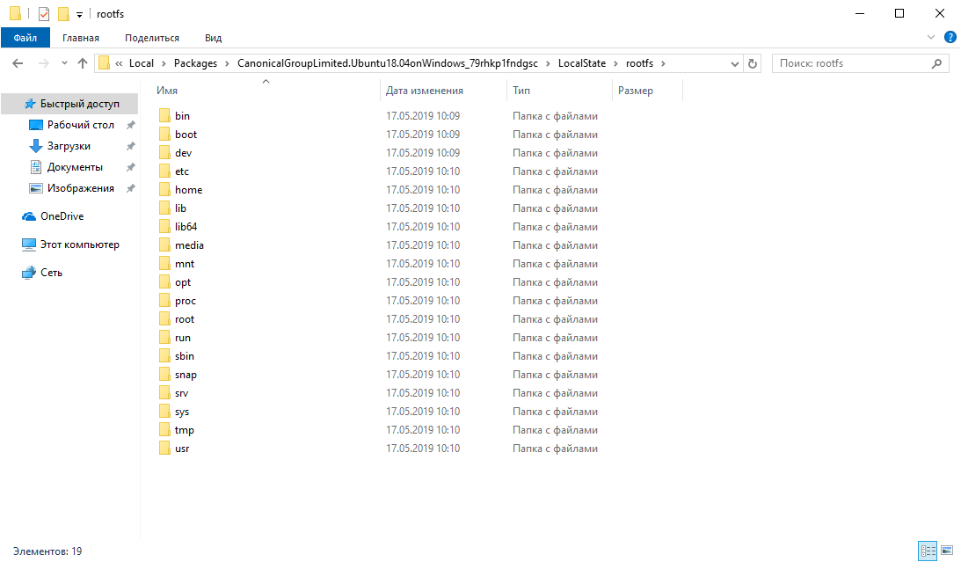
Task: Switch to details view layout icon
Action: tap(928, 551)
